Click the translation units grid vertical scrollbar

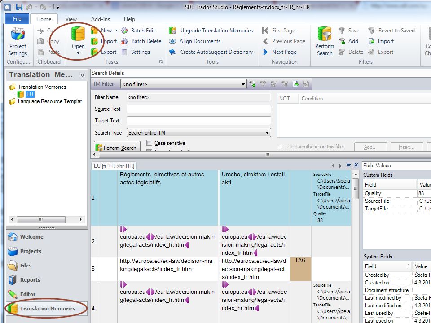(x=355, y=188)
